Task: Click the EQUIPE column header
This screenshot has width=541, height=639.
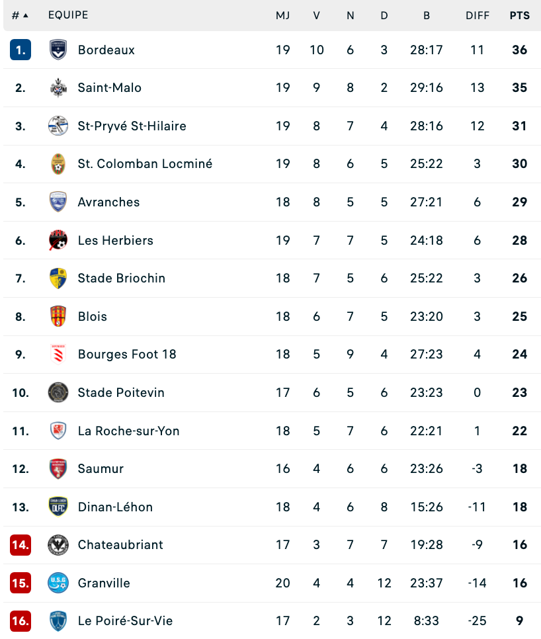Action: 68,15
